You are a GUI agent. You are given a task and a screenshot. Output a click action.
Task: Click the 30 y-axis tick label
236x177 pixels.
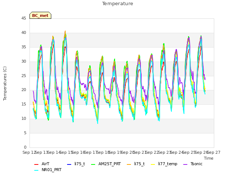(24, 61)
